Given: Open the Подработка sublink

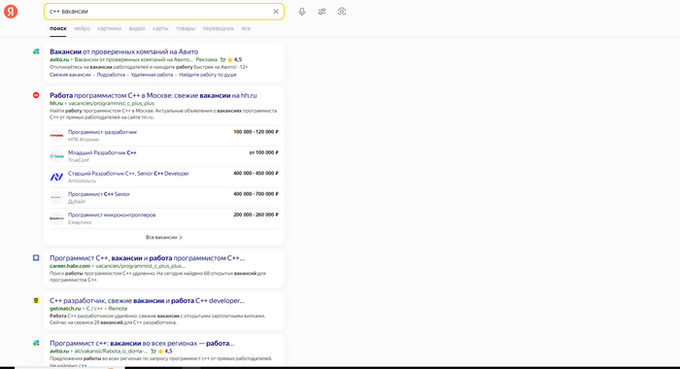Looking at the screenshot, I should (111, 75).
